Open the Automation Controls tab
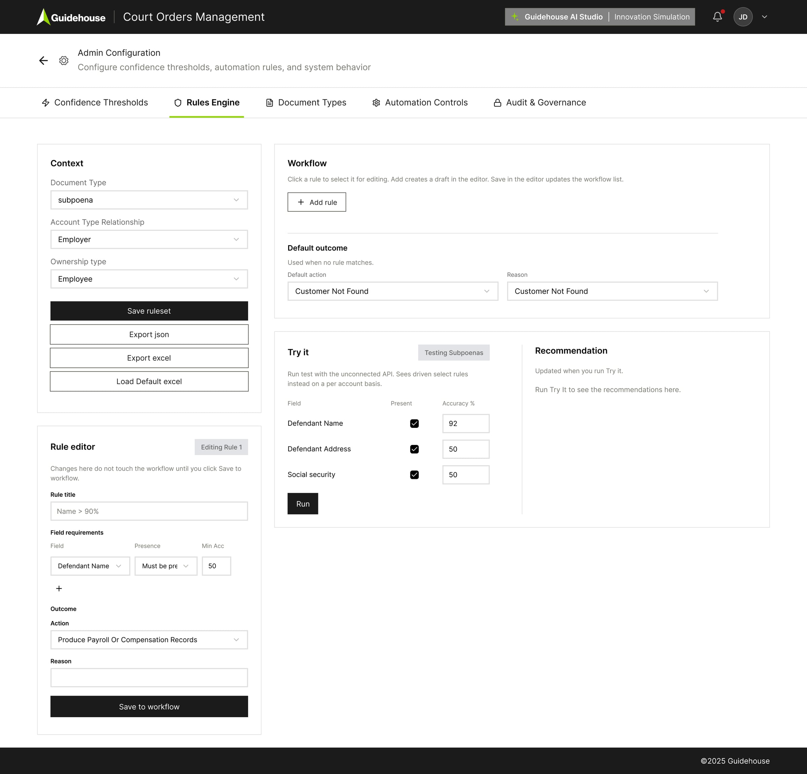Viewport: 807px width, 774px height. (420, 103)
